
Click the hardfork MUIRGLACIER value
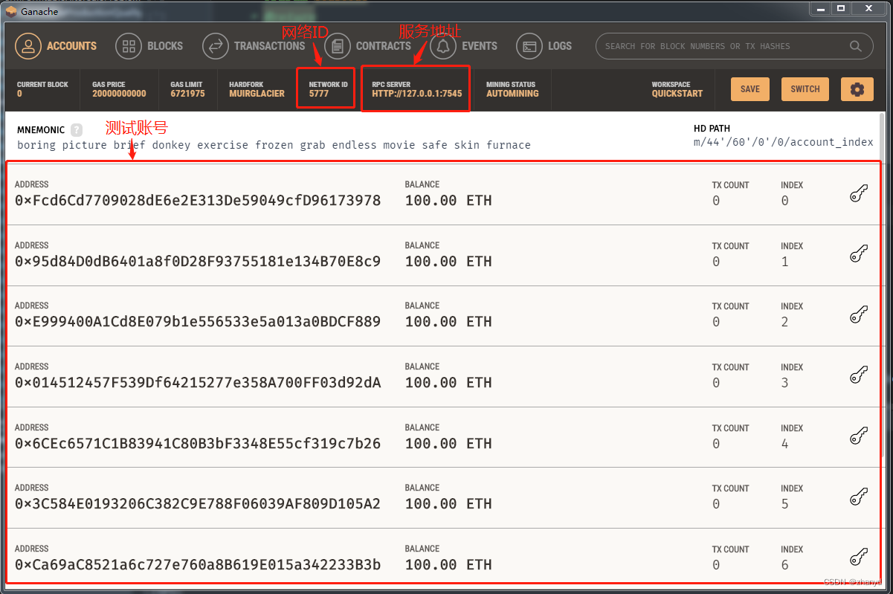pos(257,94)
